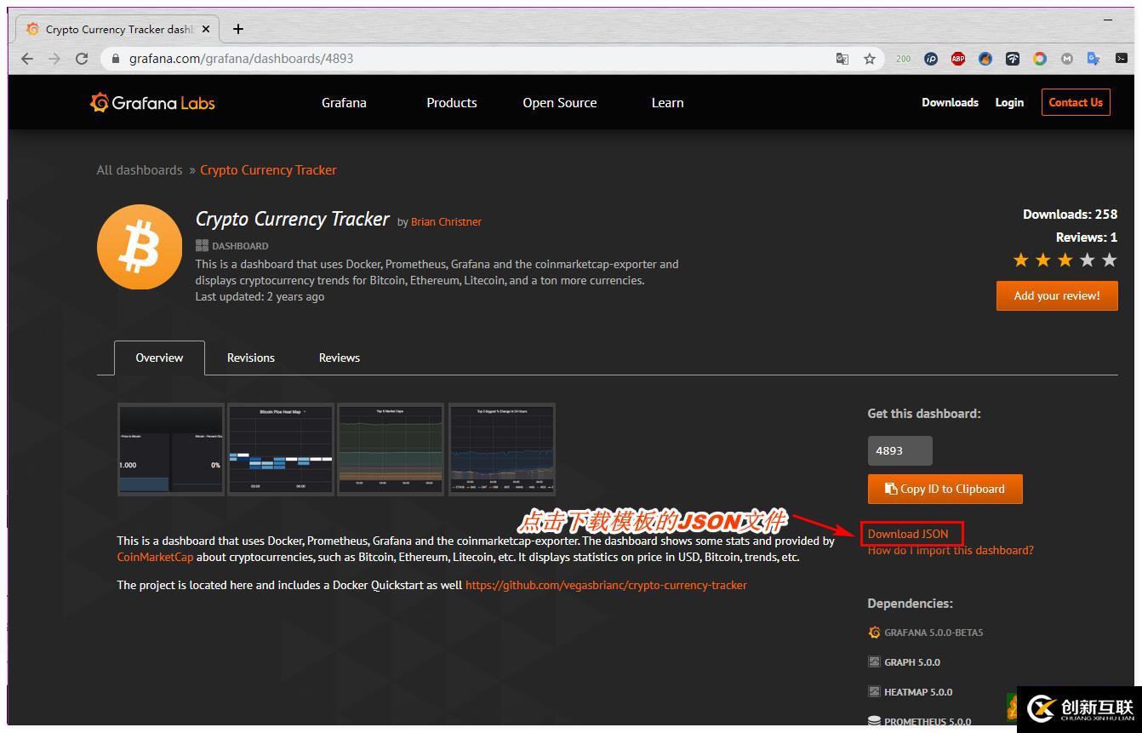Bookmark this page with the star
The image size is (1142, 733).
tap(870, 59)
